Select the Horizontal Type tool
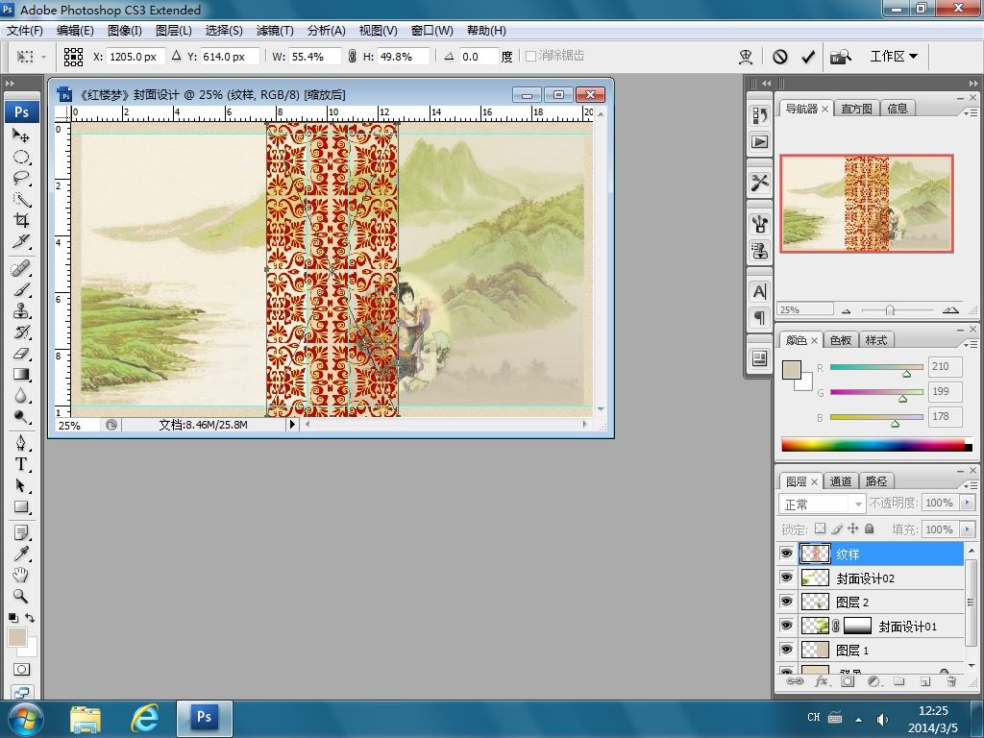Image resolution: width=984 pixels, height=738 pixels. tap(21, 464)
